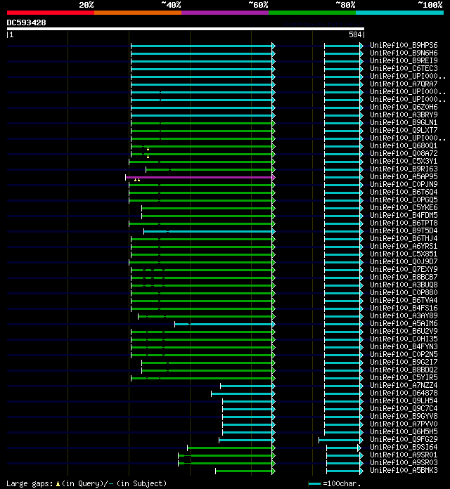Select the UniRef100_C0PGQ5 label
Image resolution: width=450 pixels, height=489 pixels.
point(404,200)
